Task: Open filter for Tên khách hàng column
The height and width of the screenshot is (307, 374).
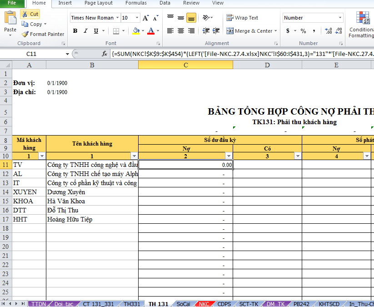Action: pos(135,156)
